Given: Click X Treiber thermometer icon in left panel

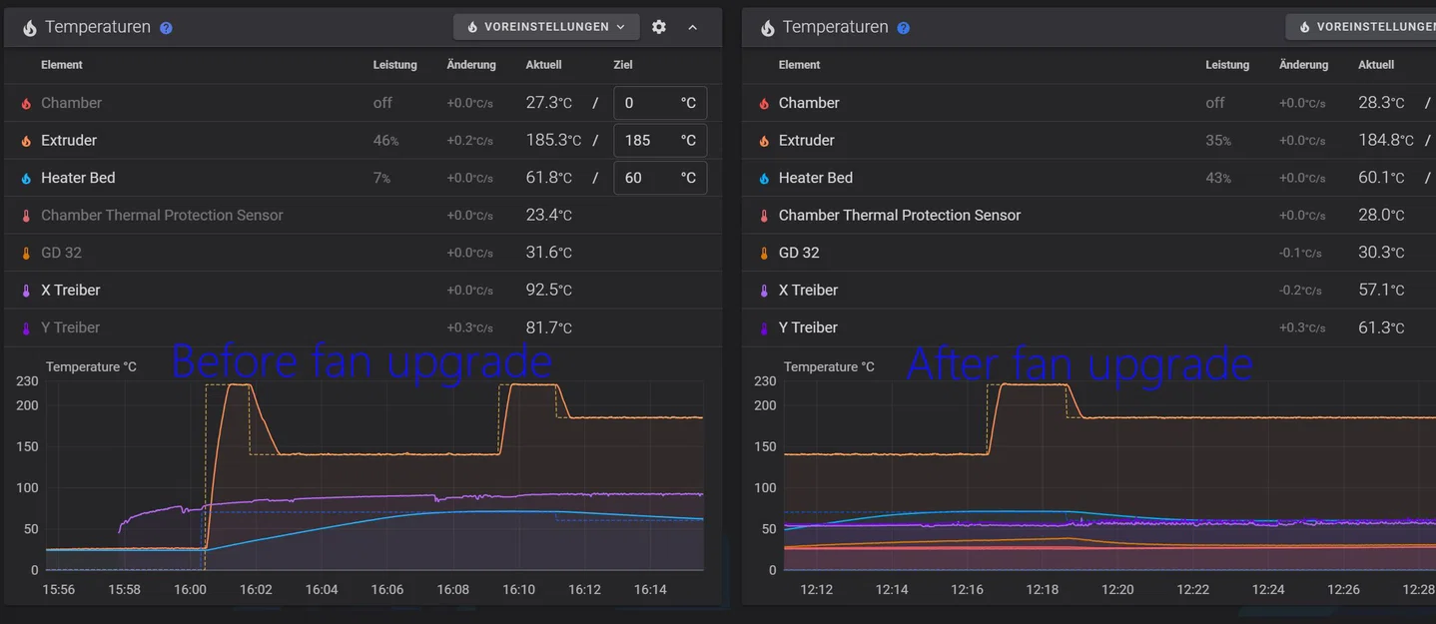Looking at the screenshot, I should click(x=26, y=291).
